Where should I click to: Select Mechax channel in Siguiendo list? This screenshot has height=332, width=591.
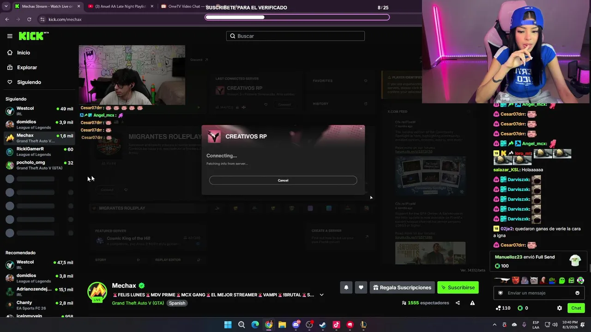(x=39, y=138)
